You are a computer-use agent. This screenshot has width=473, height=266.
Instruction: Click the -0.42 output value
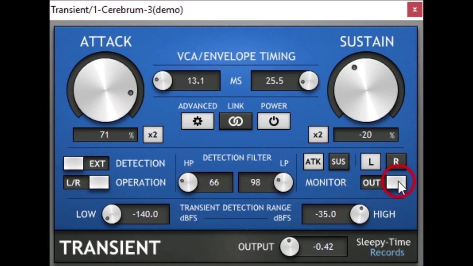tap(323, 247)
